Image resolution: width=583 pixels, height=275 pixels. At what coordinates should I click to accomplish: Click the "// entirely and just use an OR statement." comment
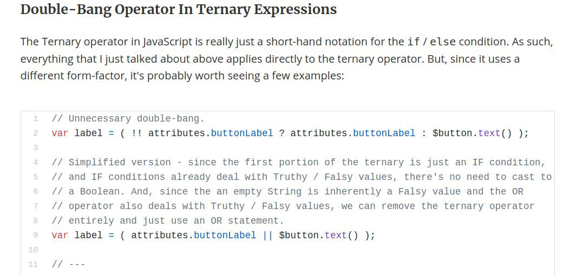pyautogui.click(x=168, y=220)
